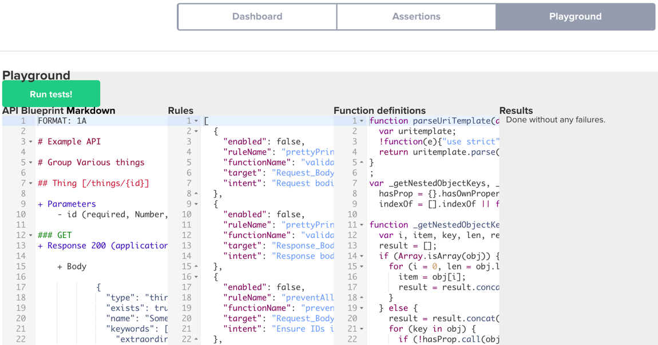
Task: Click the 'hasProp = {}.hasOwnProper' line
Action: pyautogui.click(x=439, y=193)
